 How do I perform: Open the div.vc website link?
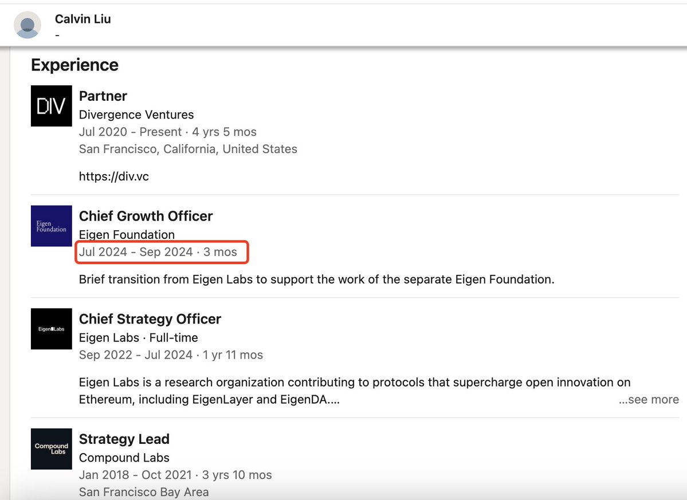[x=114, y=176]
